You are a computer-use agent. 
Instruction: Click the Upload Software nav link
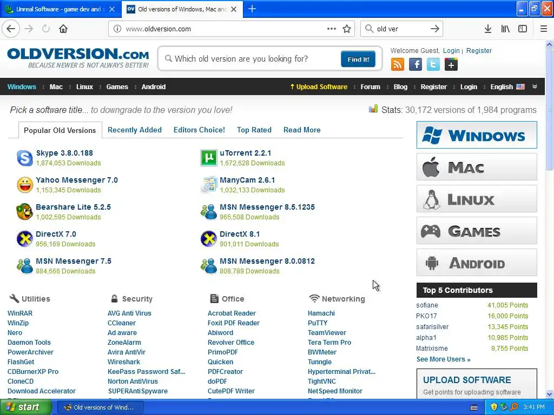click(x=319, y=87)
